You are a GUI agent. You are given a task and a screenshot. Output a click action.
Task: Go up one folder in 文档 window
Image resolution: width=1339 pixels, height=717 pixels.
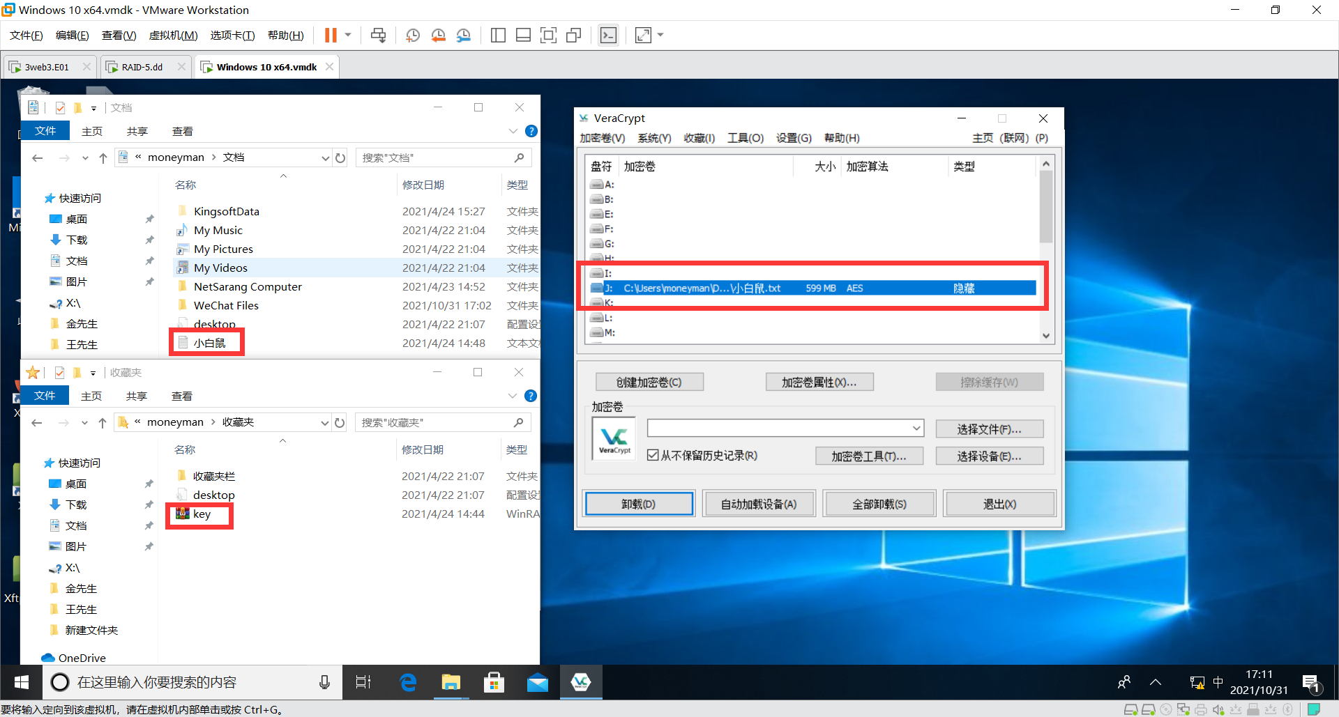[103, 158]
